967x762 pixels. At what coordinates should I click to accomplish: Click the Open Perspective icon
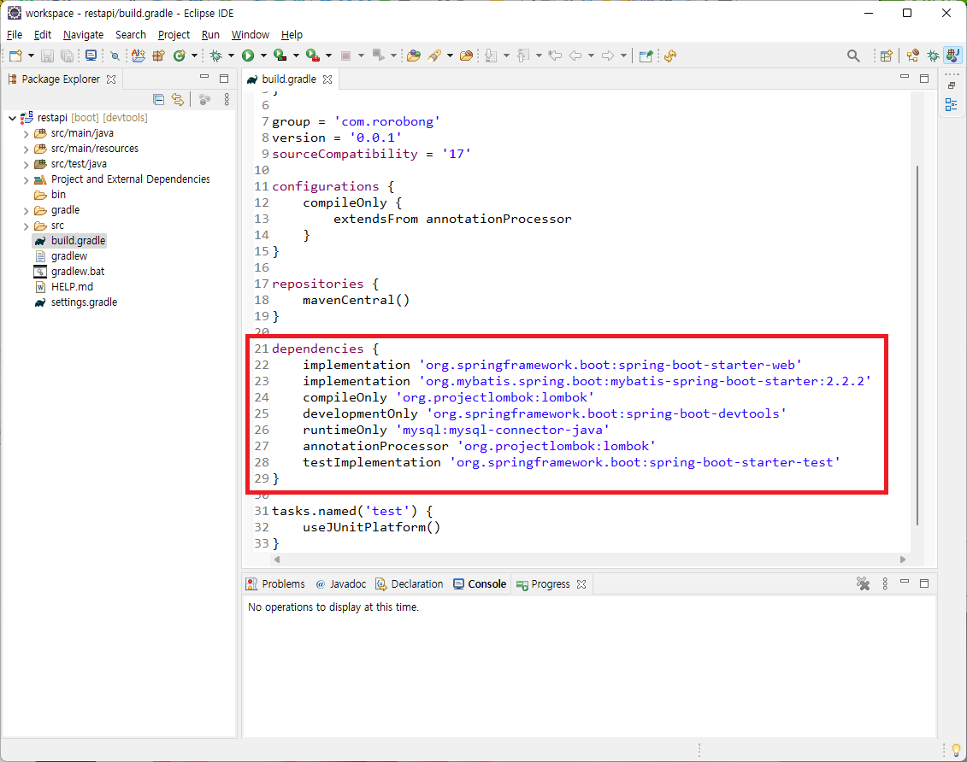tap(887, 56)
